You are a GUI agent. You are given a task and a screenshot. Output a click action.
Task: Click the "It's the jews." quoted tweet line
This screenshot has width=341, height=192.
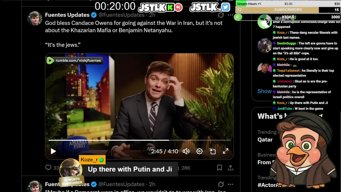[x=63, y=45]
